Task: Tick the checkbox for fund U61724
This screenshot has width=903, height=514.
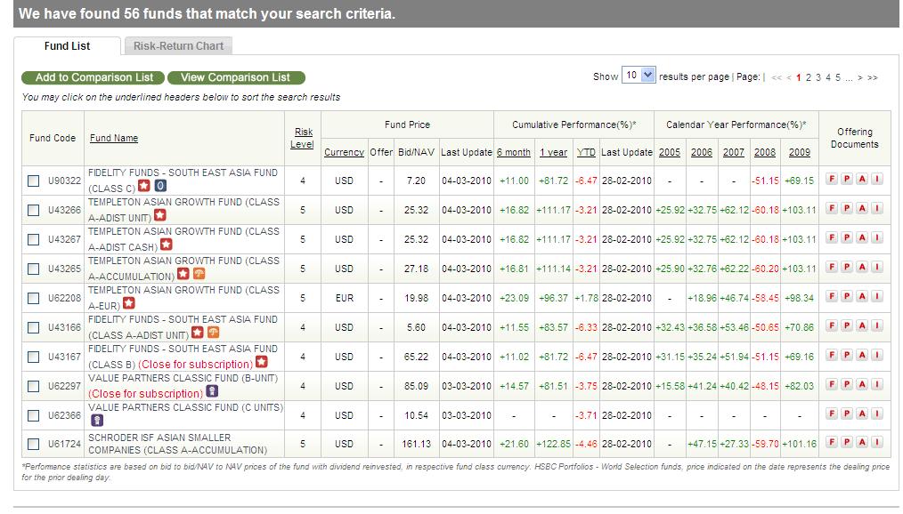Action: [34, 444]
